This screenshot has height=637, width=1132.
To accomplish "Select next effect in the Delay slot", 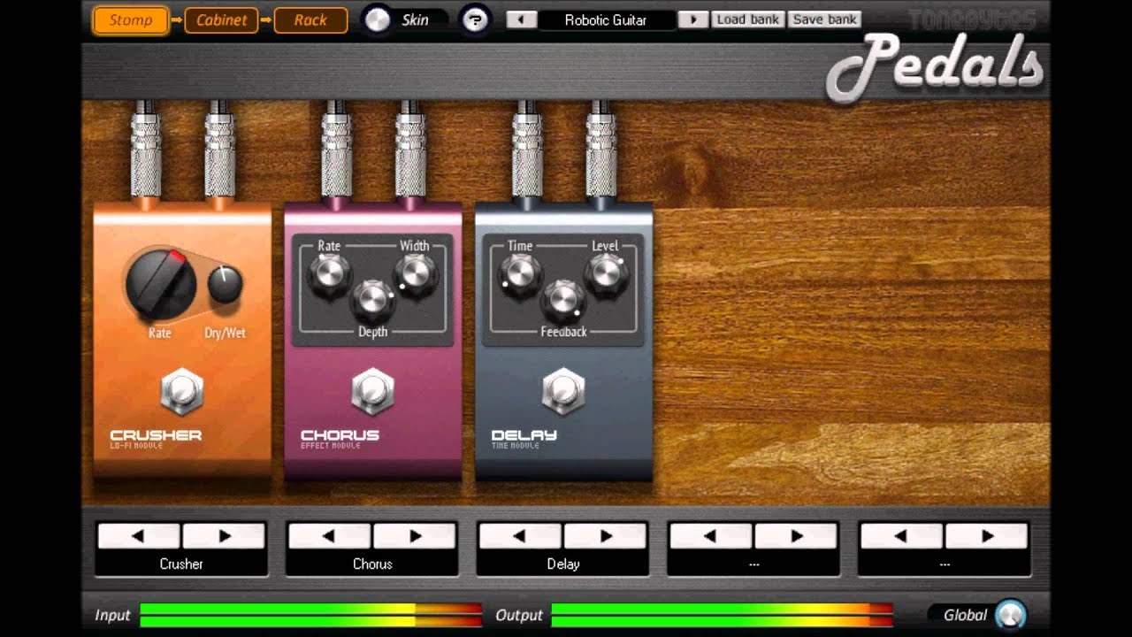I will click(606, 535).
